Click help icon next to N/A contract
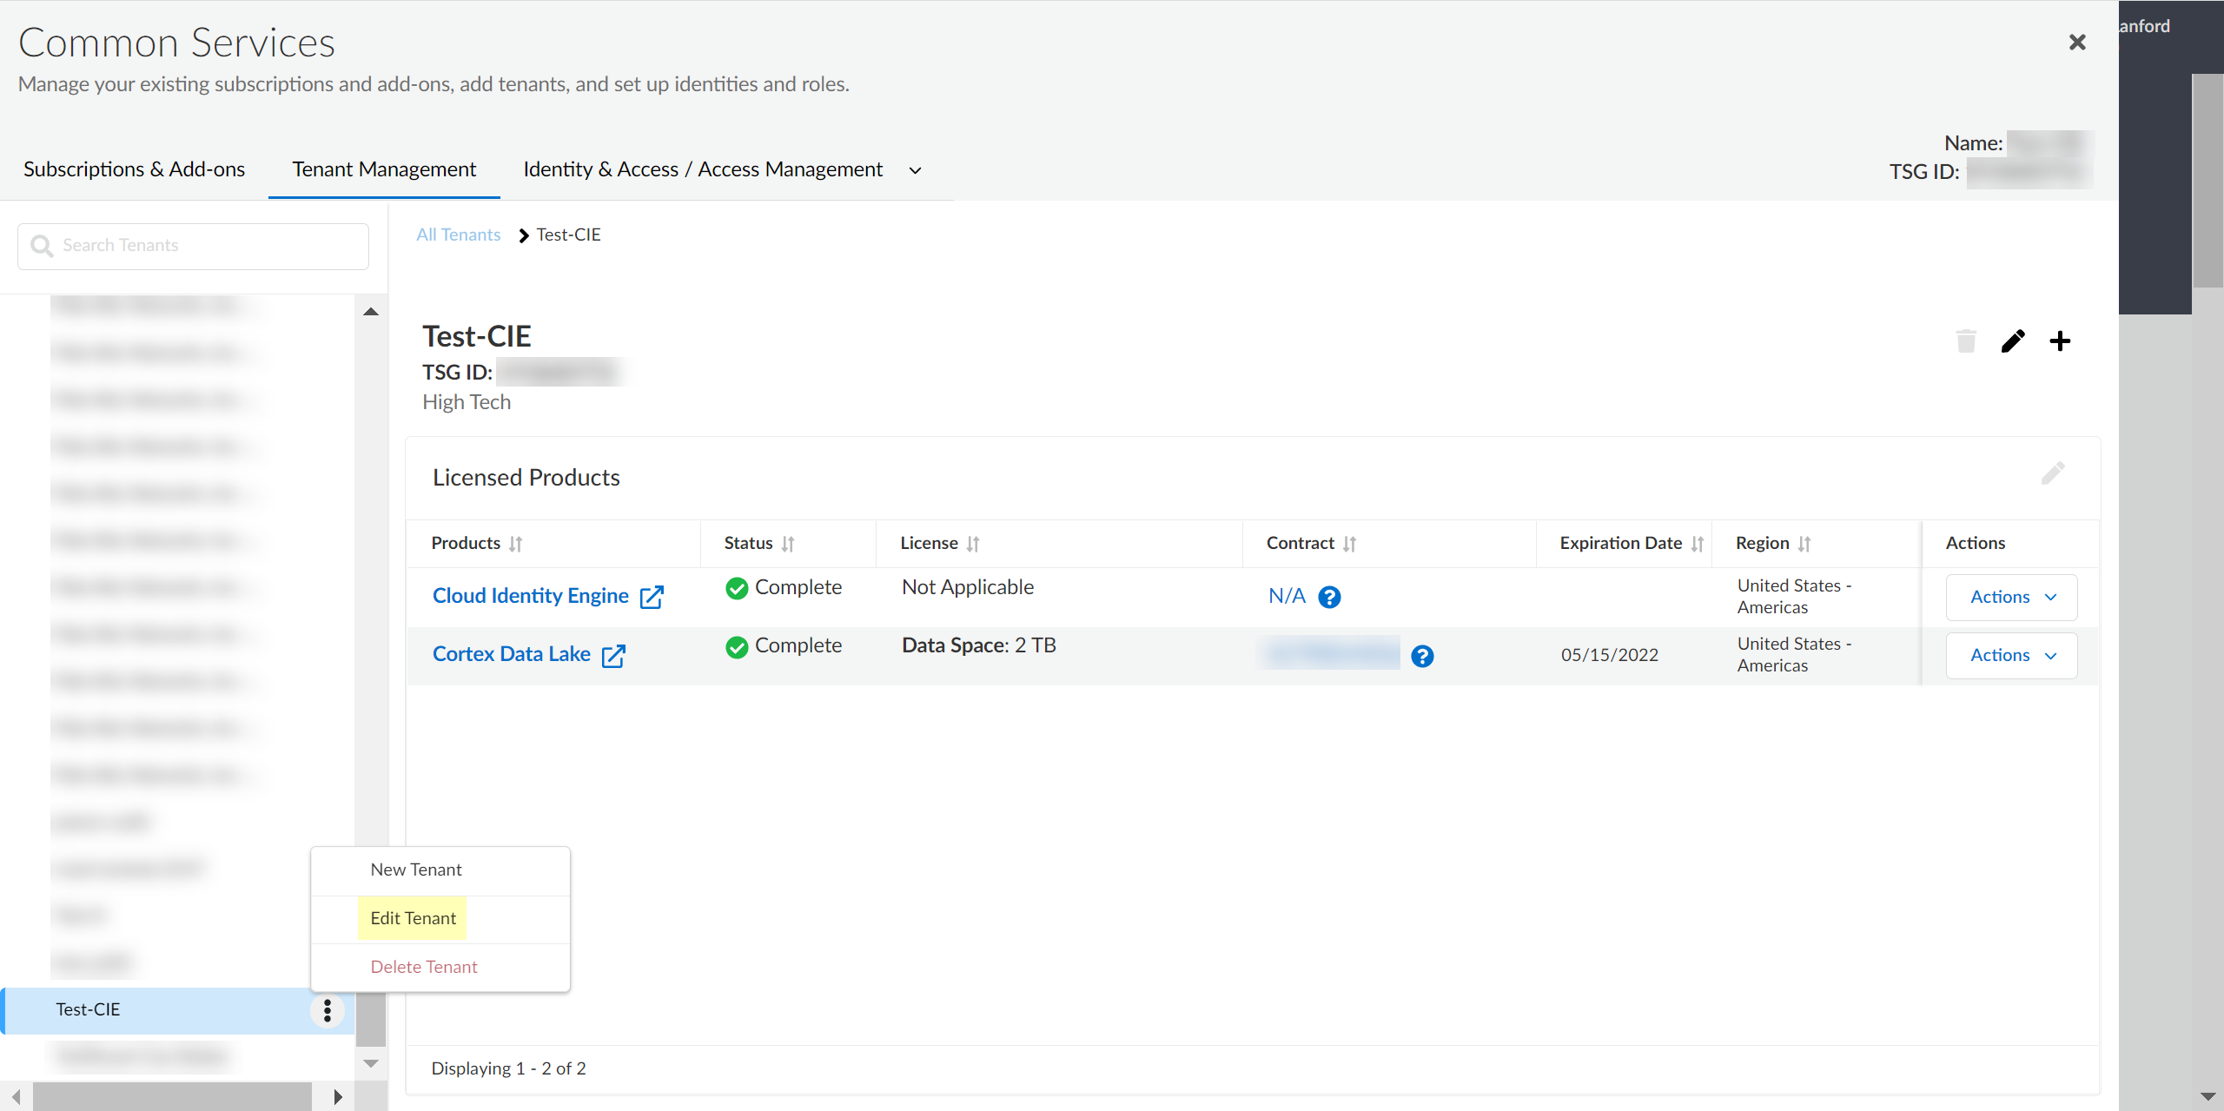Screen dimensions: 2224x1111 1329,597
